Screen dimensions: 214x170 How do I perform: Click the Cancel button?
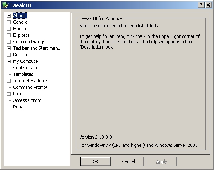point(129,161)
